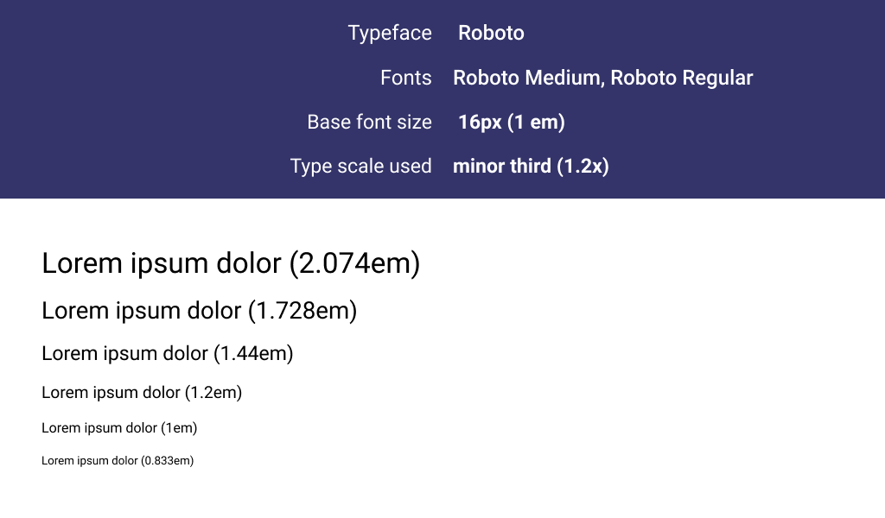The width and height of the screenshot is (885, 518).
Task: Click the Type scale used label
Action: [x=360, y=167]
